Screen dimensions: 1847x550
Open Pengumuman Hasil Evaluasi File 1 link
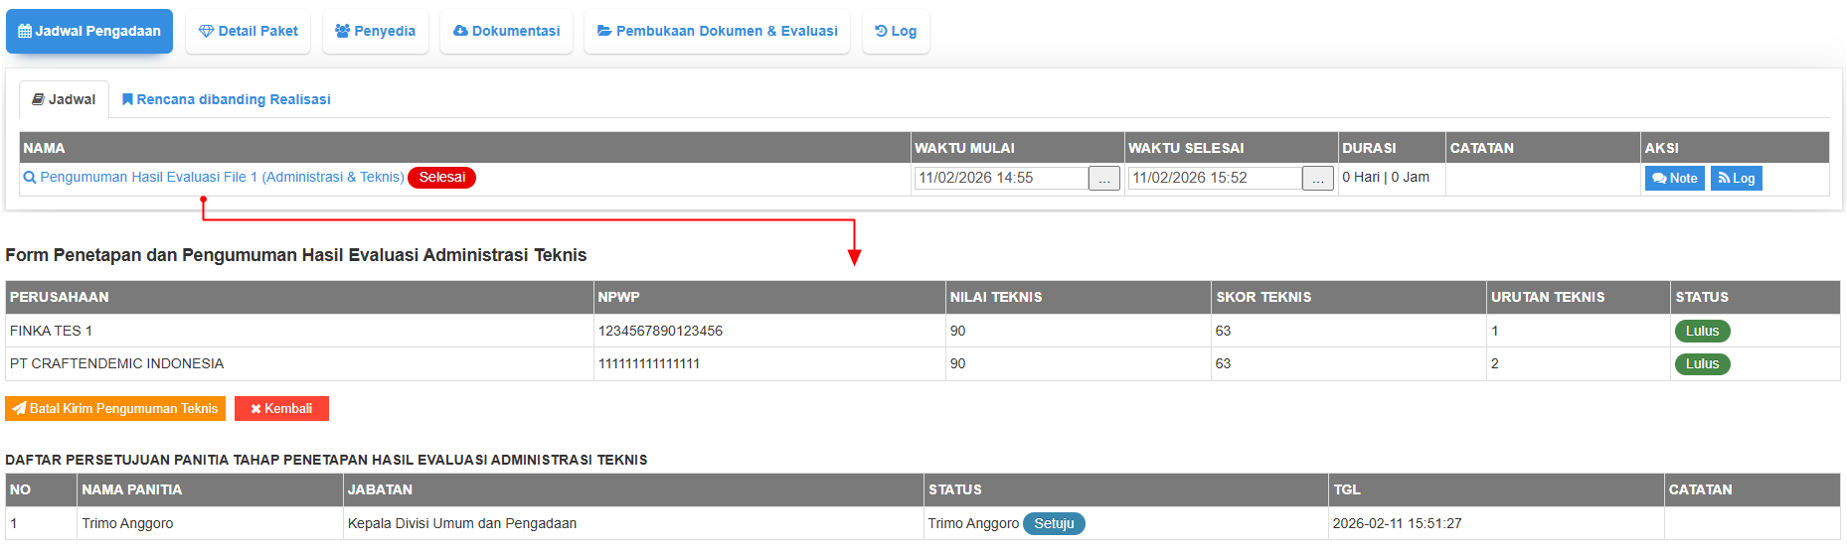point(222,177)
